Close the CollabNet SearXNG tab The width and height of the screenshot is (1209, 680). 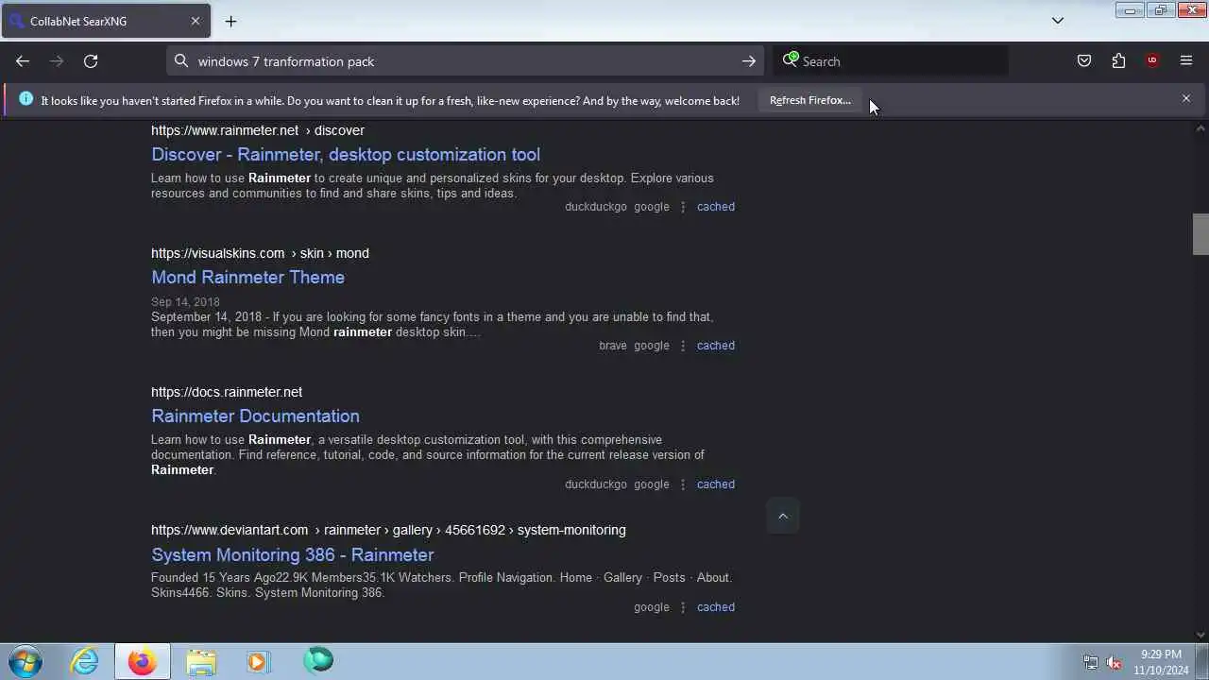(196, 21)
